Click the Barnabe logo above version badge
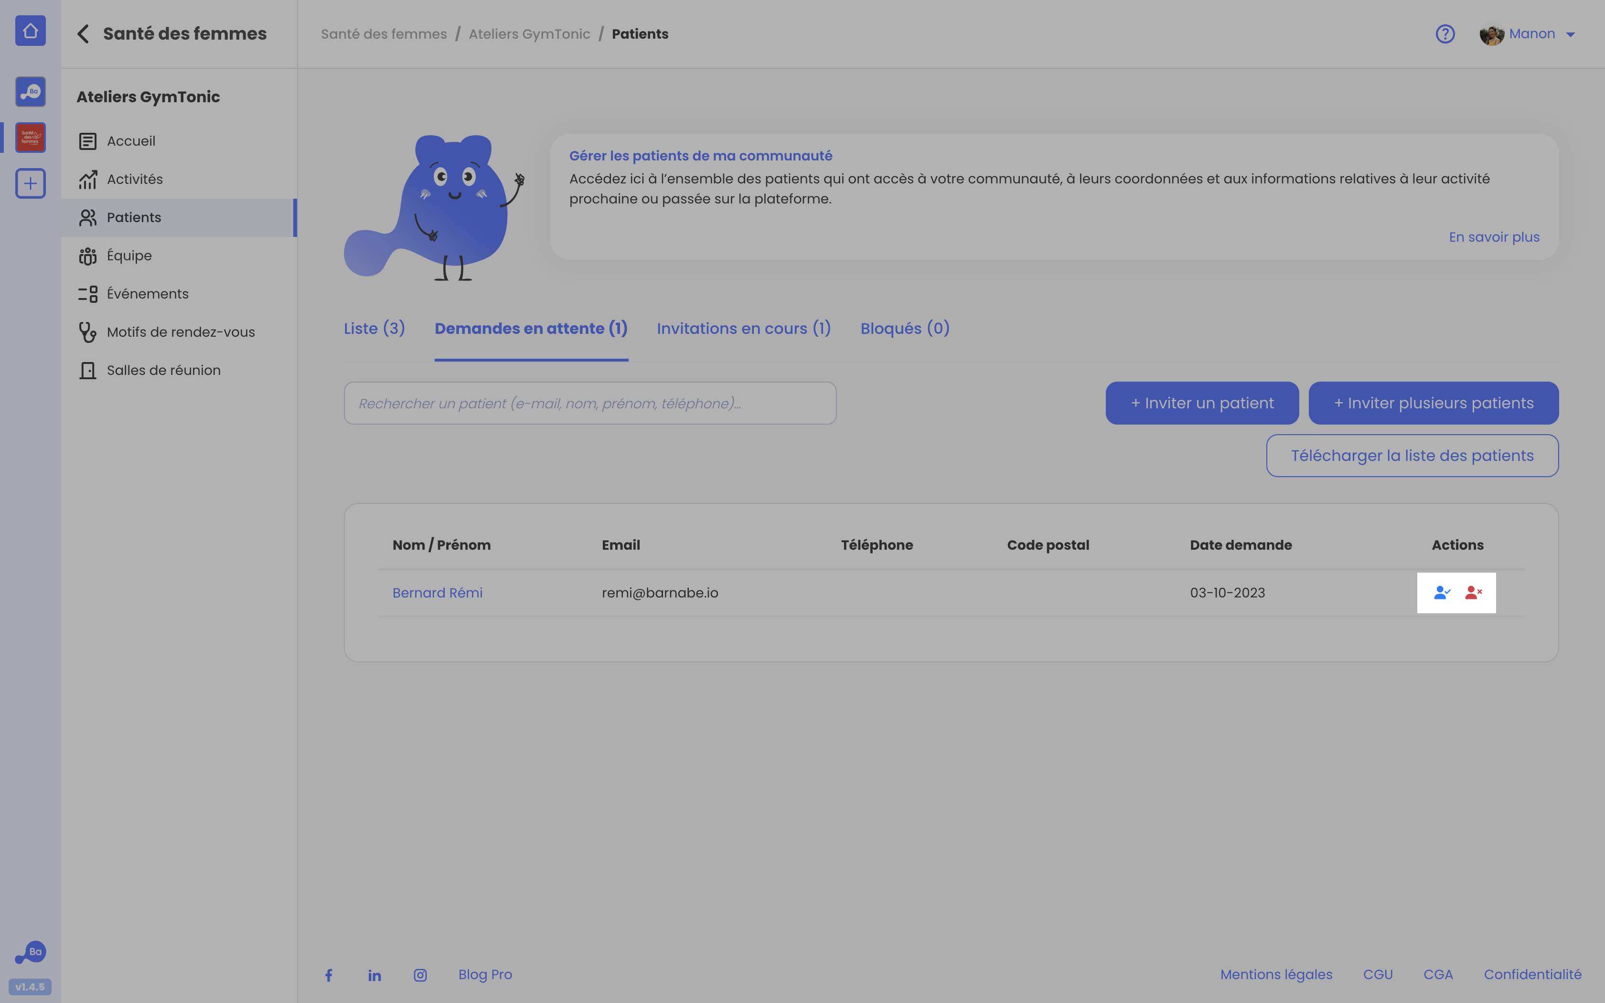 tap(31, 952)
